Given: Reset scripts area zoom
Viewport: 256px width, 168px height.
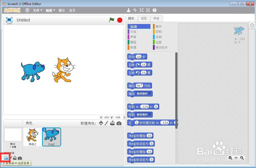Looking at the screenshot, I should tap(236, 158).
